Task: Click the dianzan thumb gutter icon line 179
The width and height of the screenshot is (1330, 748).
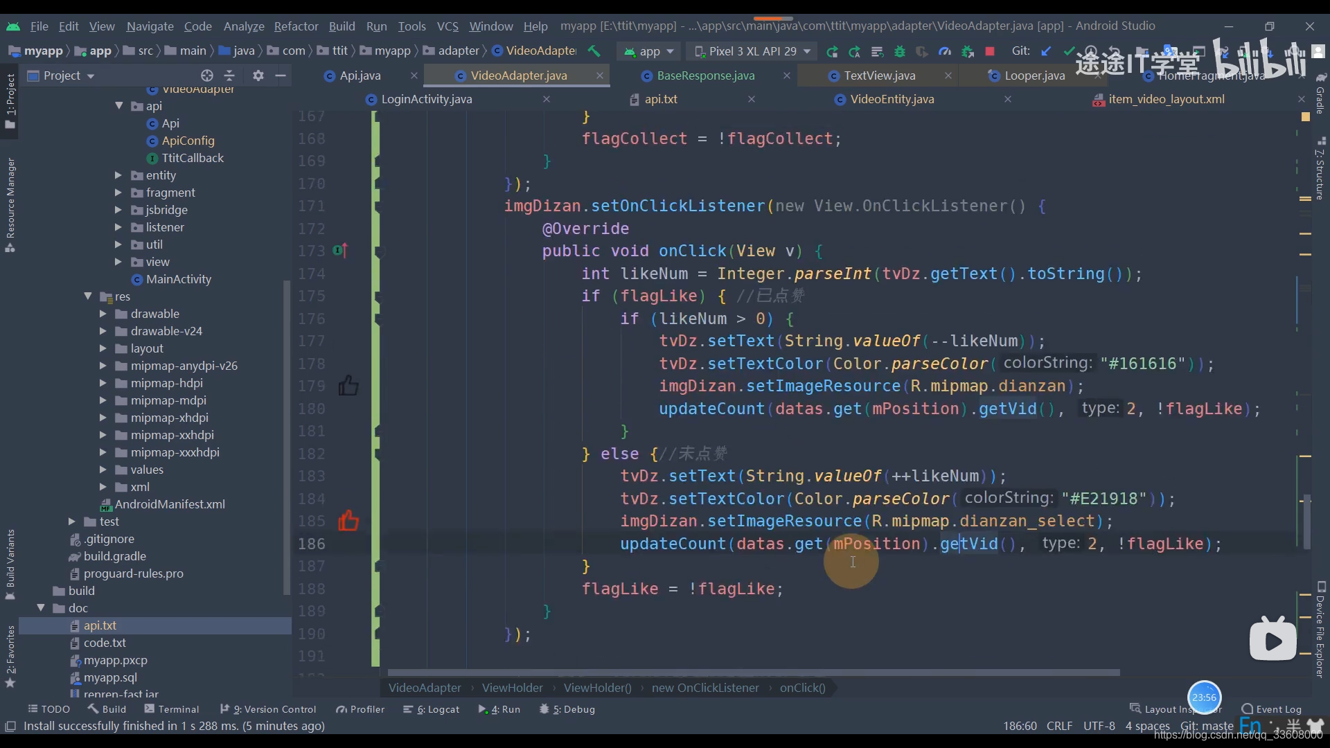Action: [348, 385]
